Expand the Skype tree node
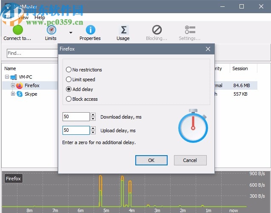This screenshot has height=213, width=271. [13, 94]
